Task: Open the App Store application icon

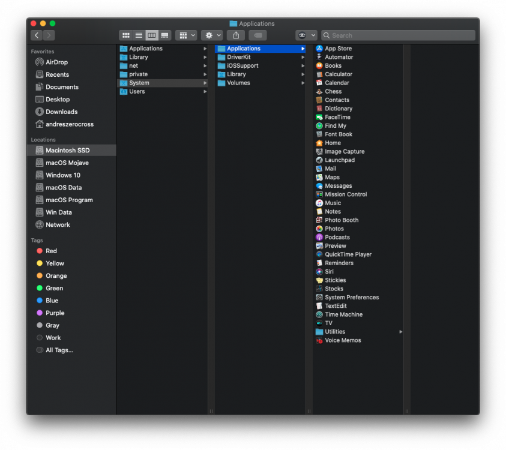Action: click(x=319, y=49)
